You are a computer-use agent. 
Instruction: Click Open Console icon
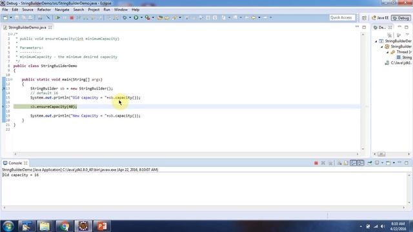[388, 163]
